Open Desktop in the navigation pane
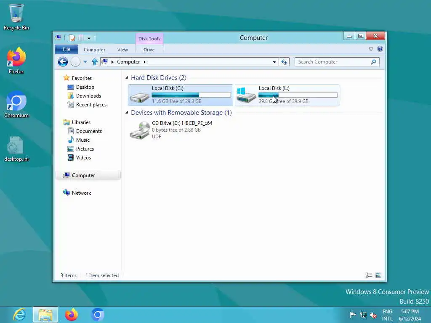The width and height of the screenshot is (431, 323). tap(85, 87)
